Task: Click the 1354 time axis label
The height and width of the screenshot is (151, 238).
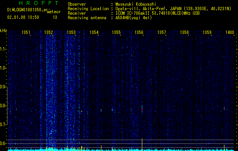Action: coord(94,32)
